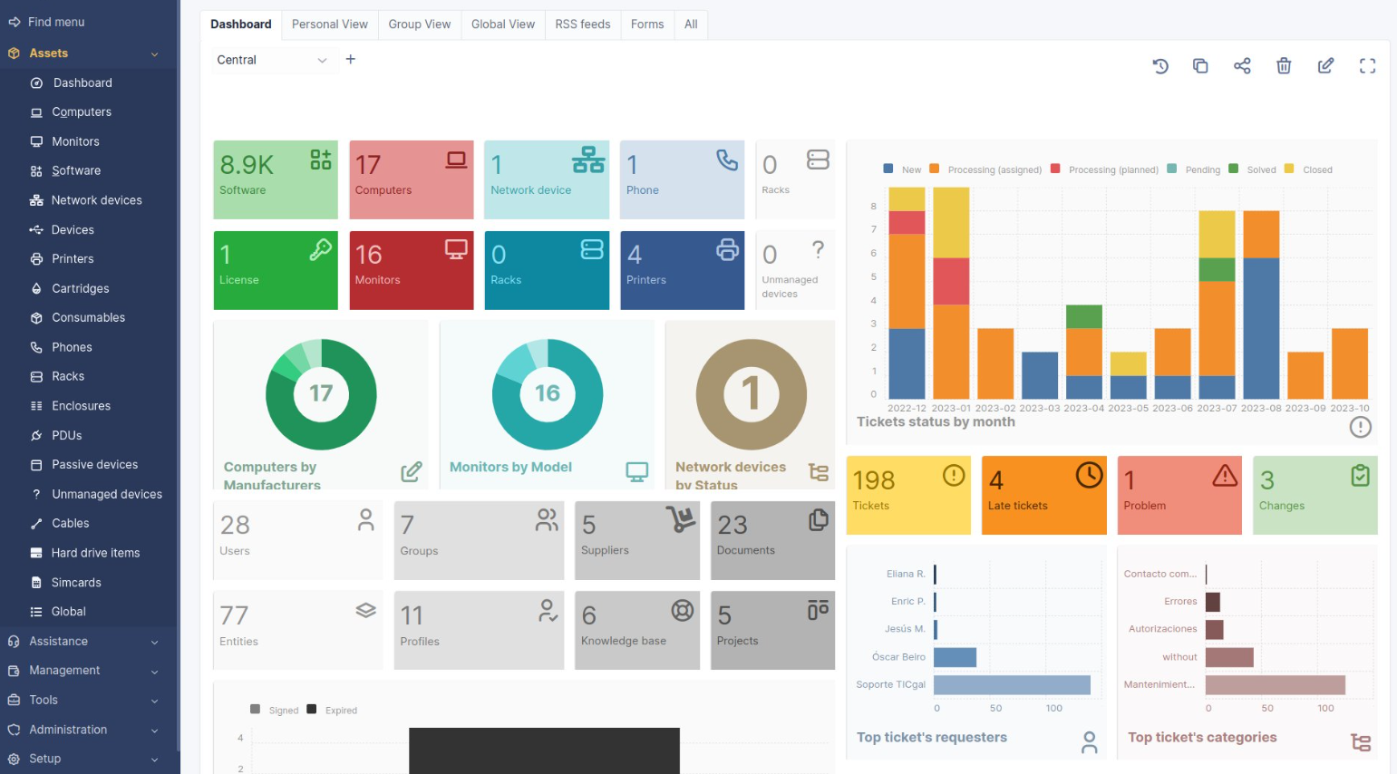Switch to the Personal View tab
Viewport: 1397px width, 774px height.
click(330, 24)
